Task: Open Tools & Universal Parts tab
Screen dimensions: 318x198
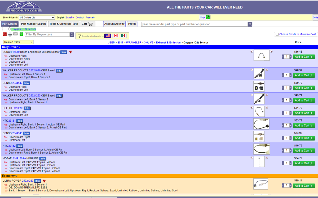Action: 64,24
